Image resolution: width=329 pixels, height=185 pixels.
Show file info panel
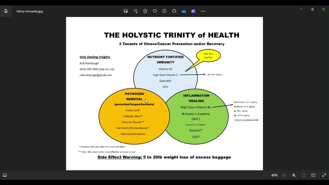(x=164, y=11)
